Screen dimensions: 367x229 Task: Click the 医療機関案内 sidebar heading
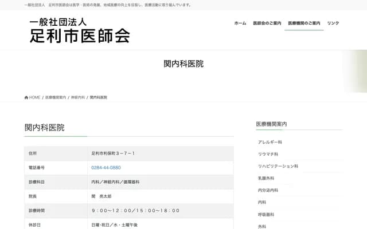(271, 124)
